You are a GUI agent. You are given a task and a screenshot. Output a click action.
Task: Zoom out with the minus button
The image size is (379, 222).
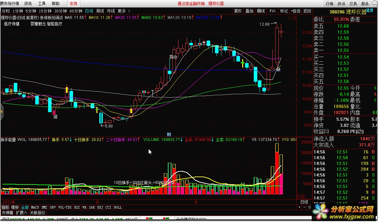pyautogui.click(x=305, y=207)
